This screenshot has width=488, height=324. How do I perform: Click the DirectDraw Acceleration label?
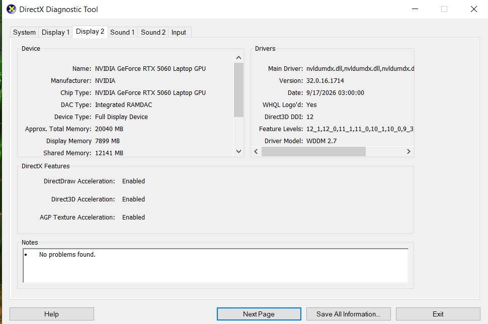point(79,181)
